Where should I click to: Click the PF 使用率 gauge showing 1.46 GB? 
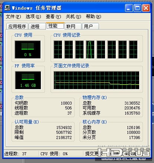click(28, 80)
